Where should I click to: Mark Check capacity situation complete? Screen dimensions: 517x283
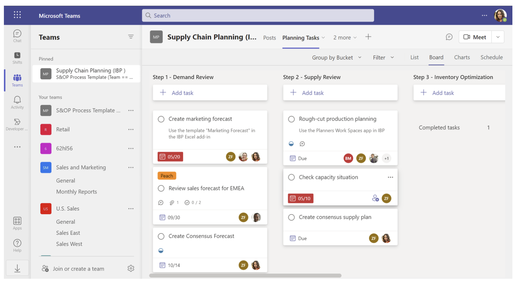coord(291,177)
